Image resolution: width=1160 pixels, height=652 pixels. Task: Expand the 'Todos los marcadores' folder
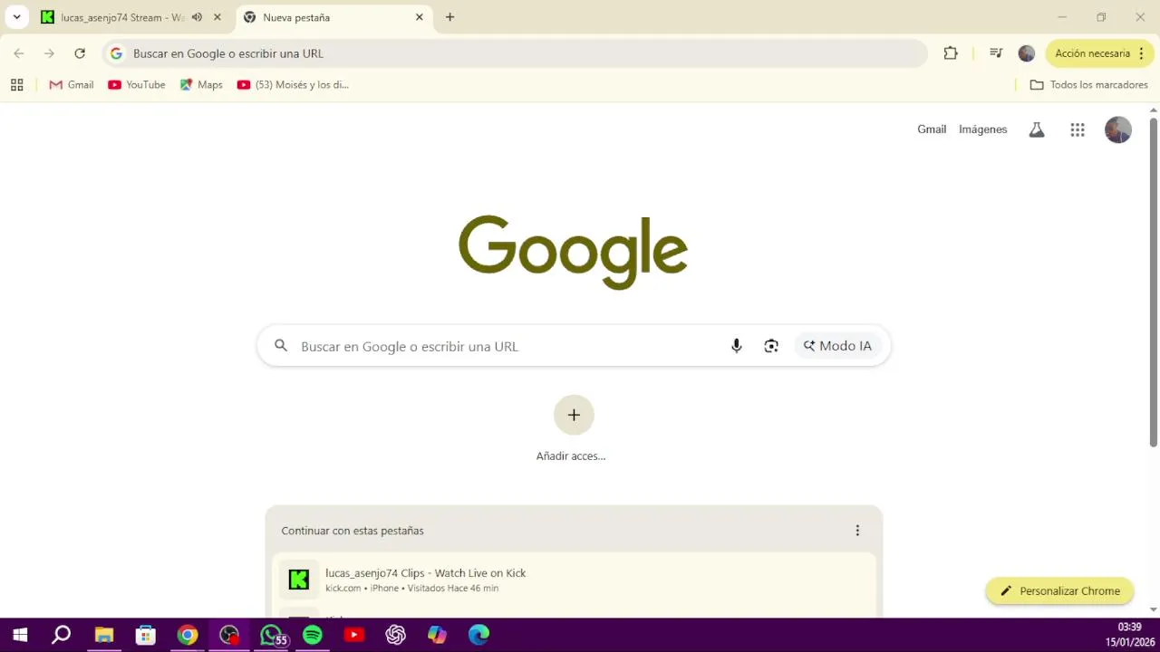[x=1089, y=85]
